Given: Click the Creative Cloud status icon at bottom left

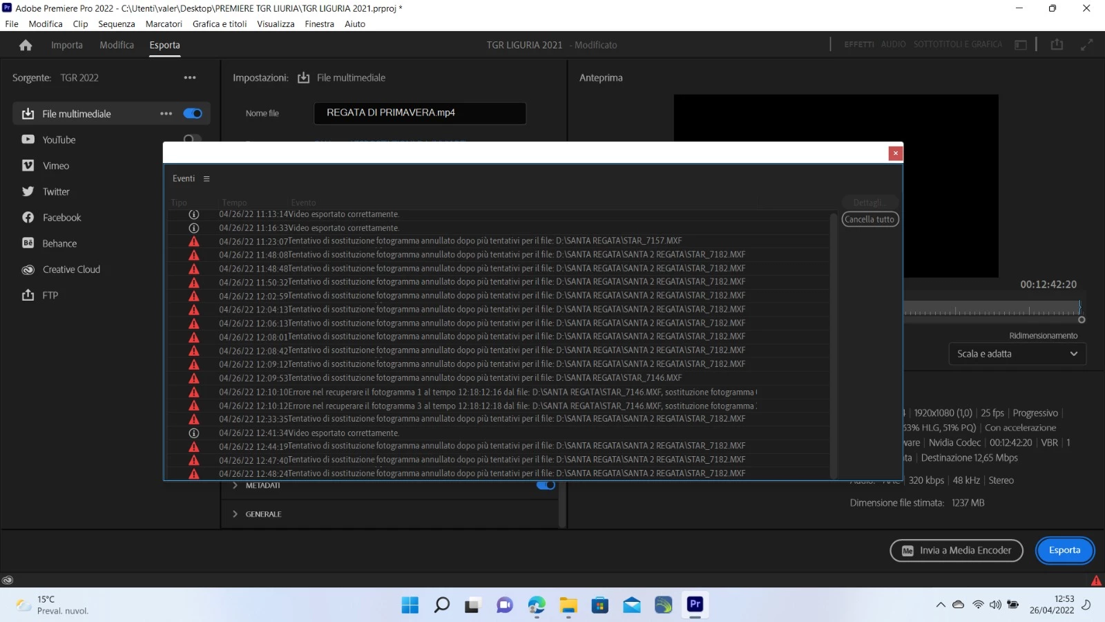Looking at the screenshot, I should (x=8, y=580).
